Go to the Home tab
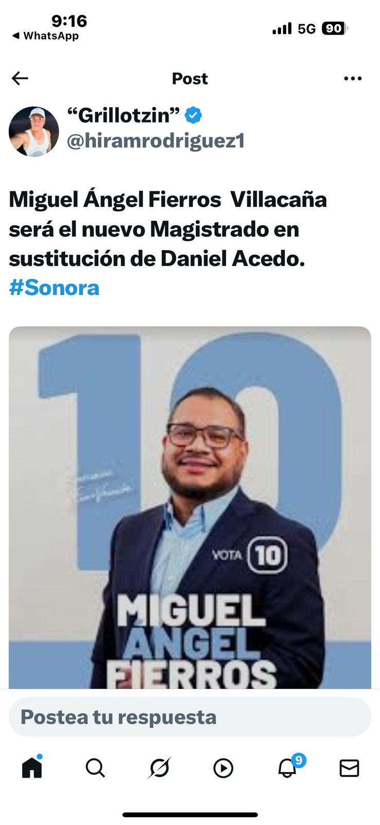The height and width of the screenshot is (825, 380). coord(32,767)
